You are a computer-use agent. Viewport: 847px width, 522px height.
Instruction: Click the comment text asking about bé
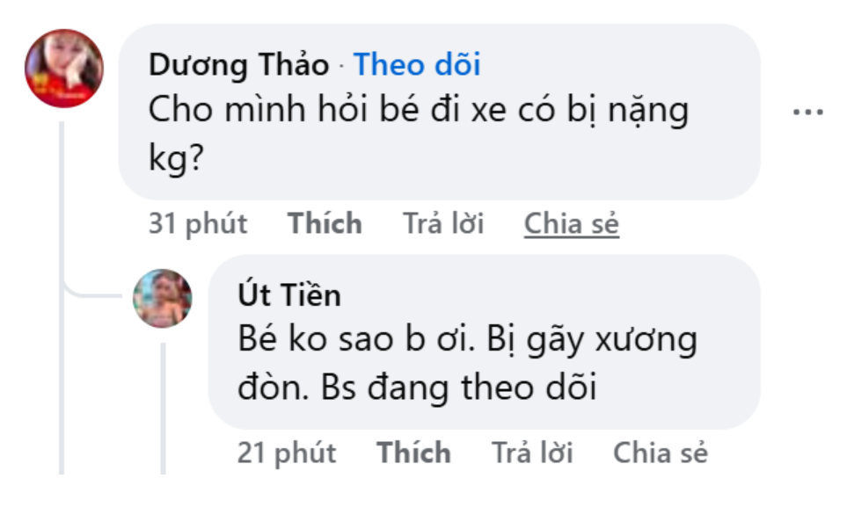(418, 111)
